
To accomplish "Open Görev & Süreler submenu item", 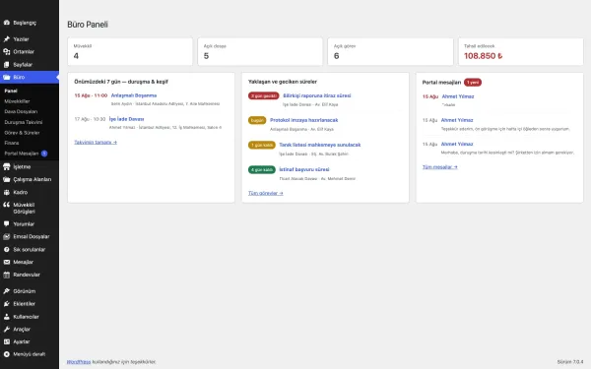I will 22,133.
